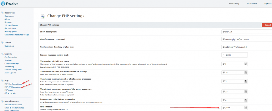Image resolution: width=272 pixels, height=111 pixels.
Task: Click the Froxlor logo icon
Action: 3,4
